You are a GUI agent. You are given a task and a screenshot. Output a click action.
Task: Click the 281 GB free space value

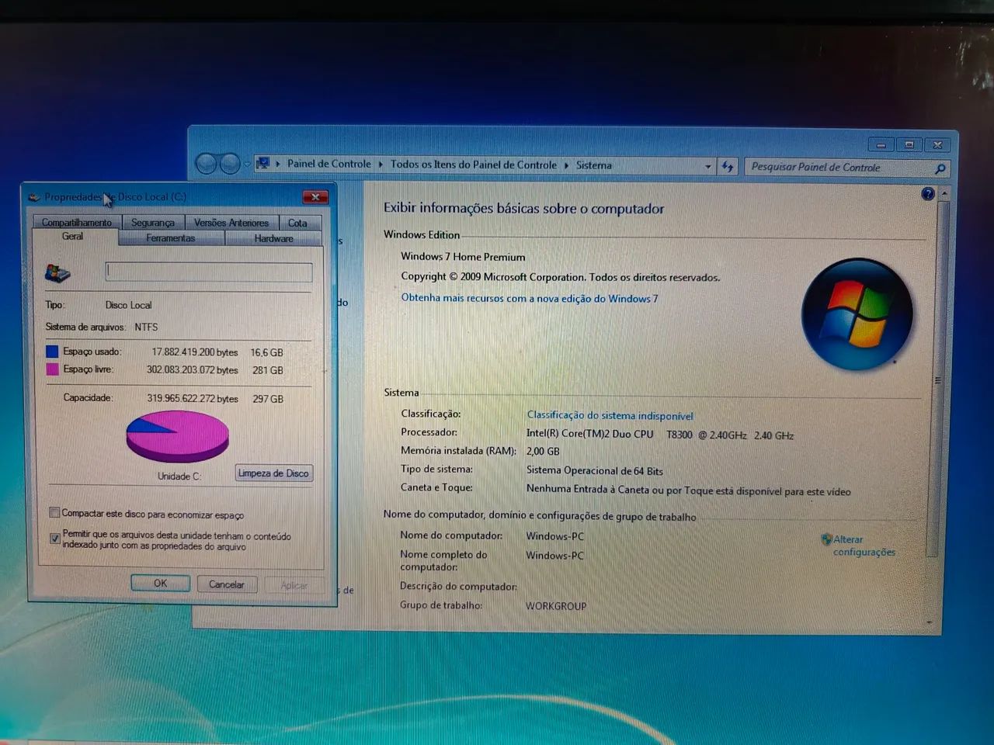[268, 370]
